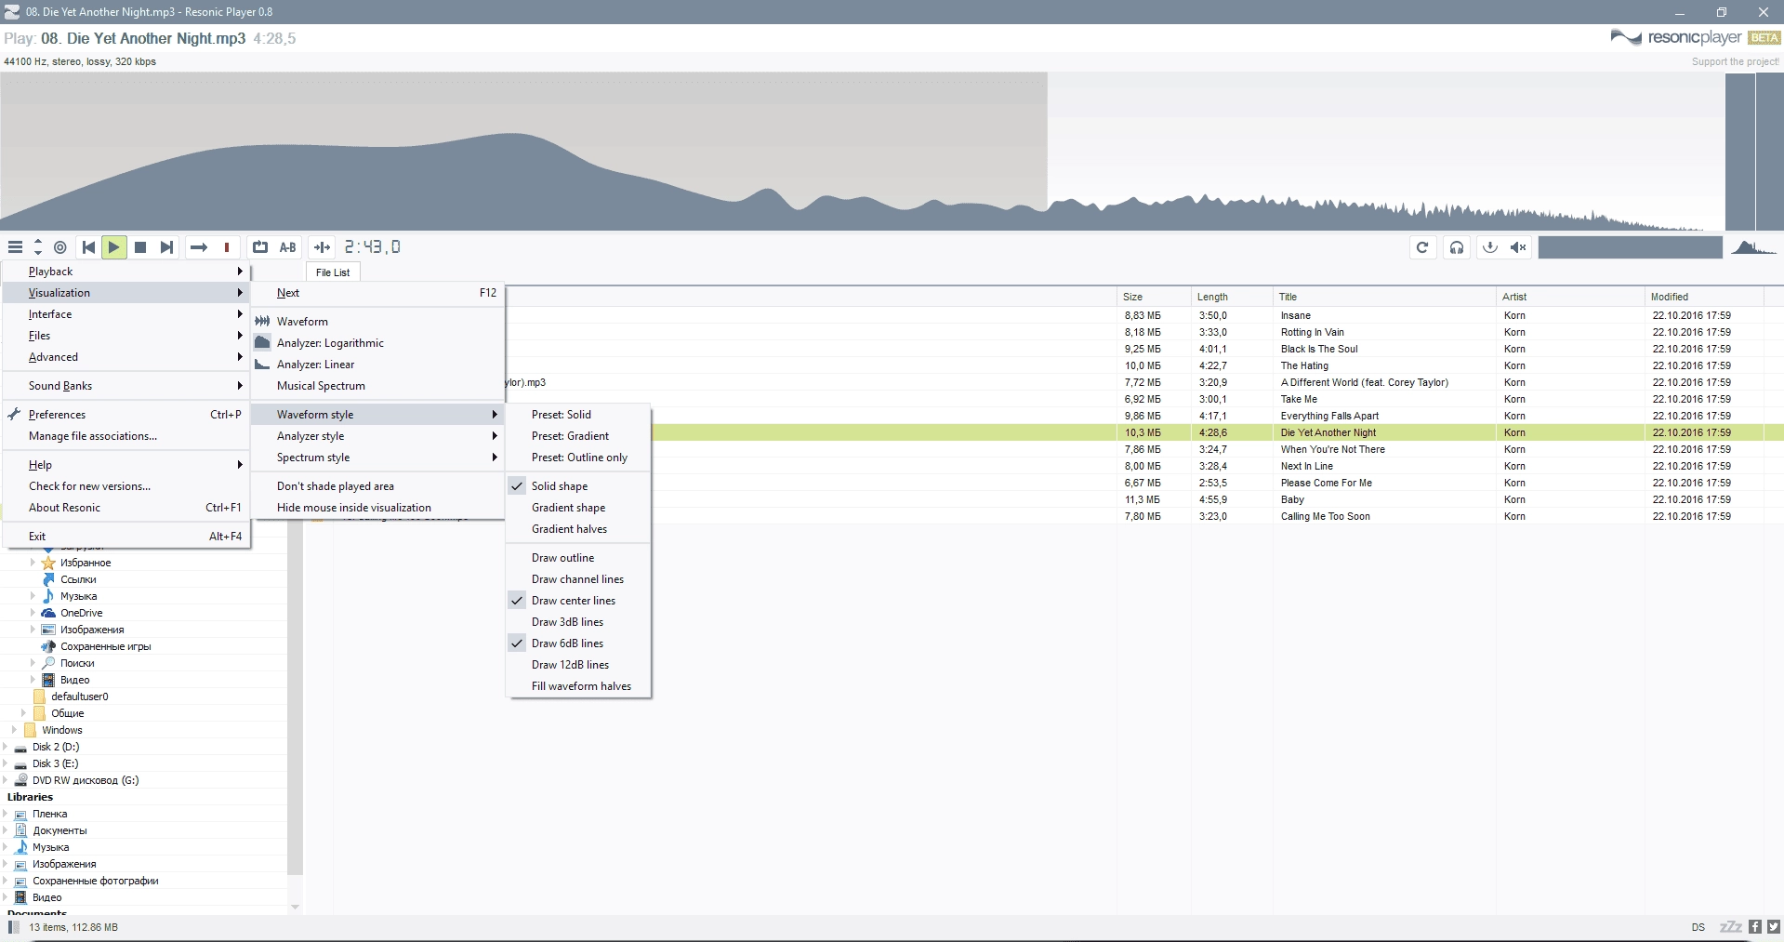Click the green Play button

pos(114,247)
